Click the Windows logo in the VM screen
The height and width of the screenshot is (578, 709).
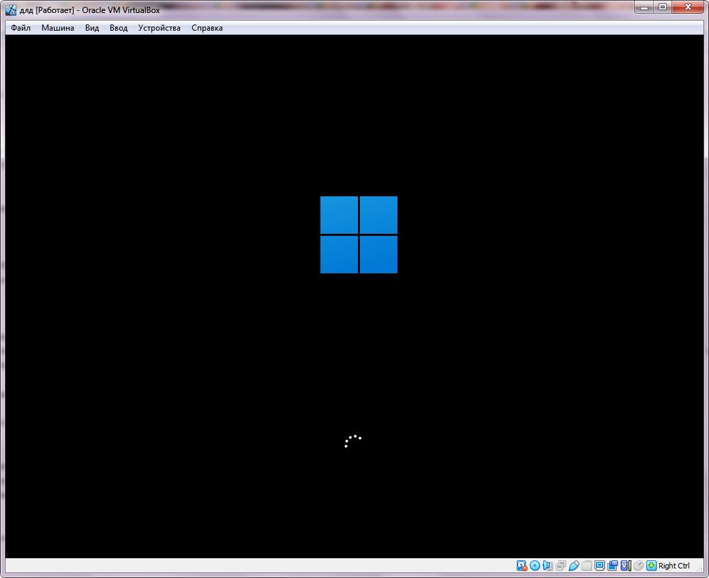[x=359, y=234]
